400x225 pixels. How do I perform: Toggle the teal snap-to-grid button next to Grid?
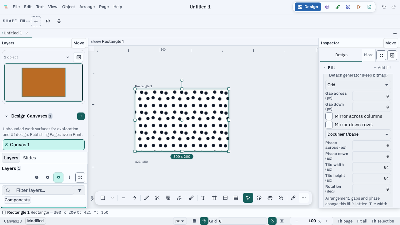(x=204, y=221)
